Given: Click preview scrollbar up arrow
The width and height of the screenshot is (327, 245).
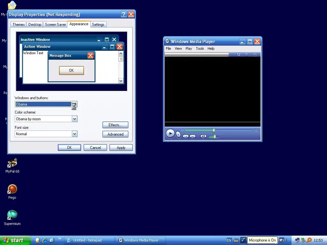Looking at the screenshot, I should (x=121, y=54).
